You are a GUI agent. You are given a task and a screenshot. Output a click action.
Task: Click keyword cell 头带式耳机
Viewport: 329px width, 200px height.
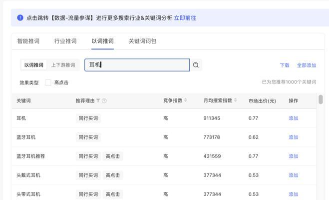tap(28, 194)
